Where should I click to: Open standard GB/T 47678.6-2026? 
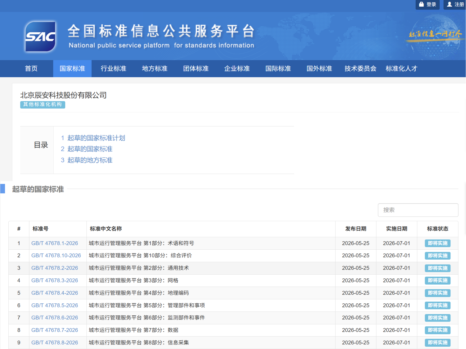coord(54,318)
